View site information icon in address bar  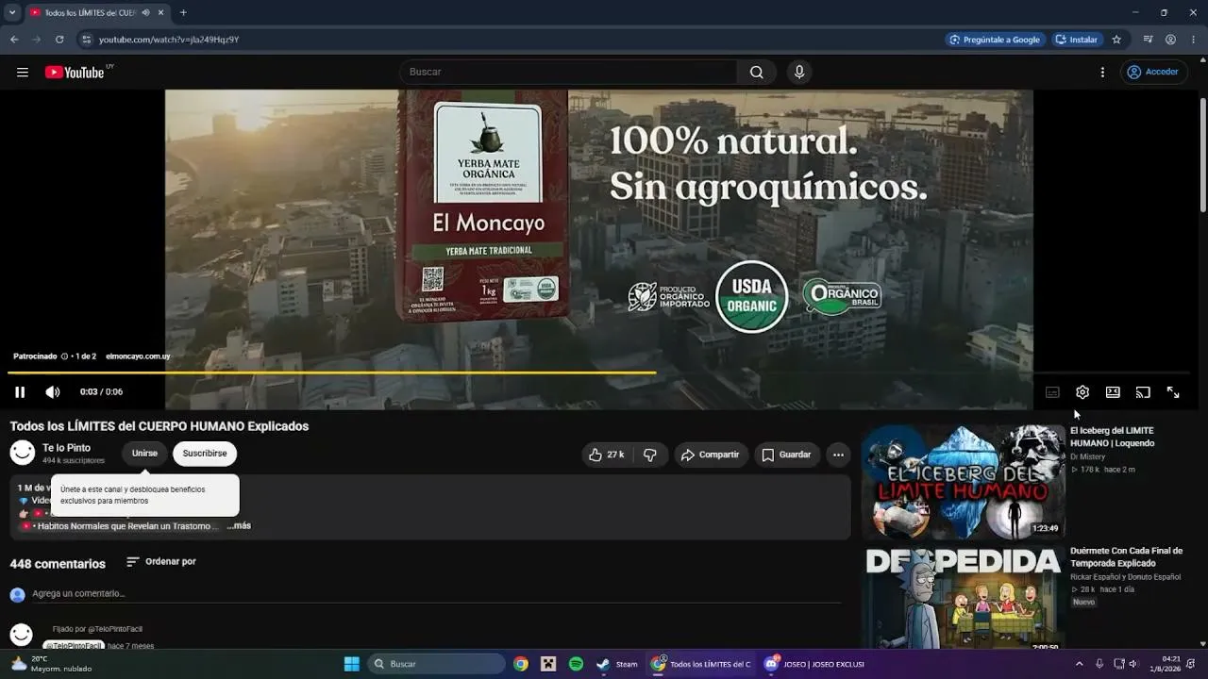point(87,40)
